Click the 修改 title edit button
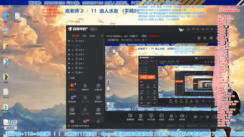 pos(144,36)
